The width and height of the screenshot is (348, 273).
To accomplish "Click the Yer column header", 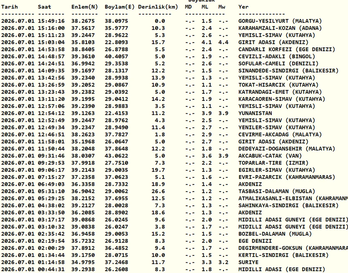I will (243, 7).
